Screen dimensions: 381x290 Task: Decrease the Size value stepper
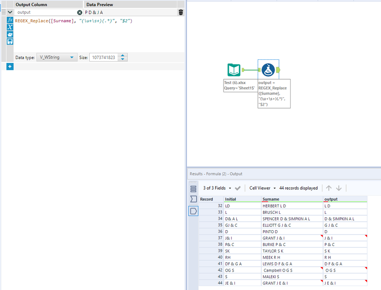click(123, 59)
